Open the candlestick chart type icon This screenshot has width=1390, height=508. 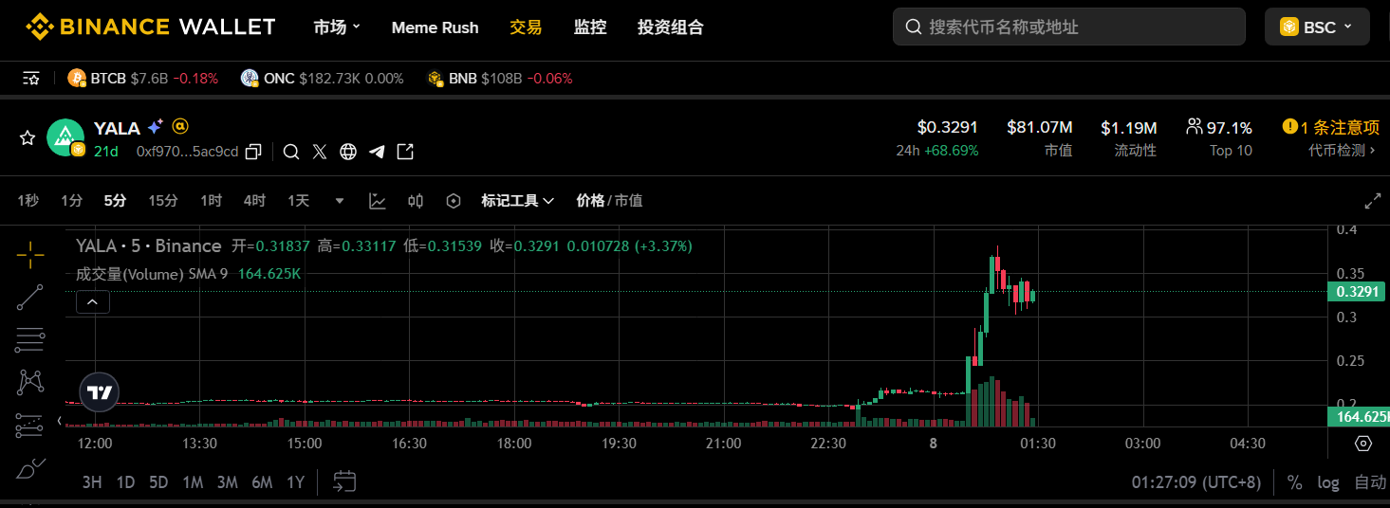point(416,200)
